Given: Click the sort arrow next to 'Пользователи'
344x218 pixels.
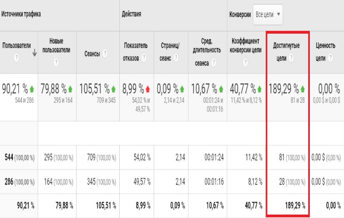Looking at the screenshot, I should [x=35, y=53].
